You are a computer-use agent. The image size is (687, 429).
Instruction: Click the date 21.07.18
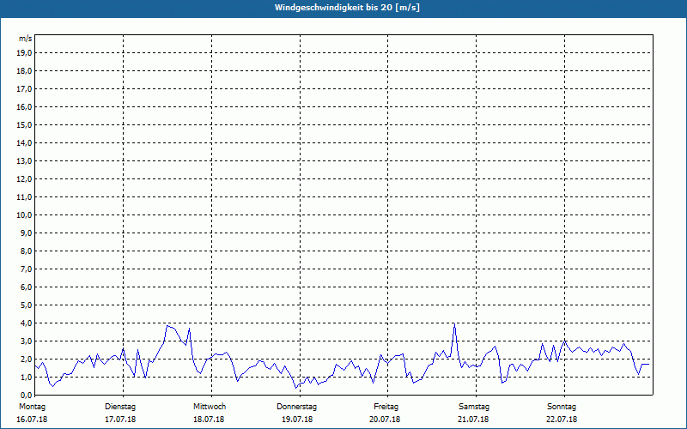coord(473,420)
